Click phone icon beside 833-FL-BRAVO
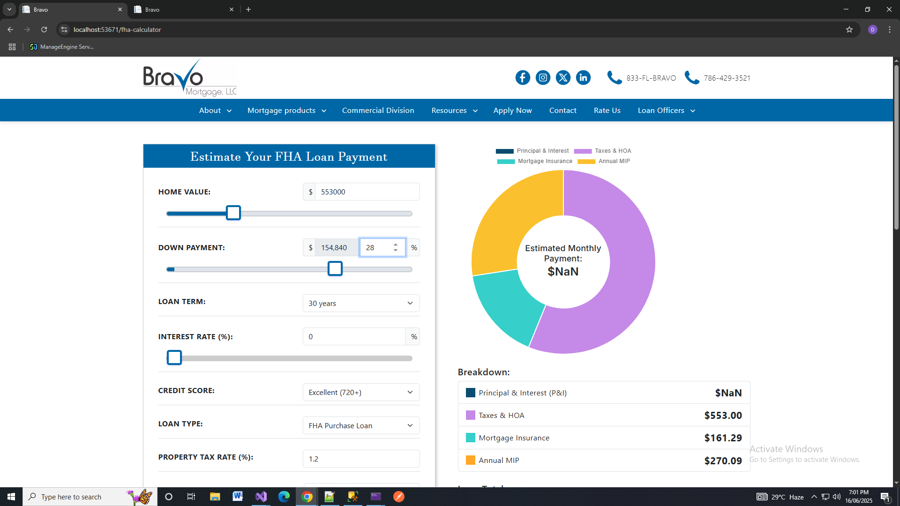The image size is (900, 506). point(614,78)
